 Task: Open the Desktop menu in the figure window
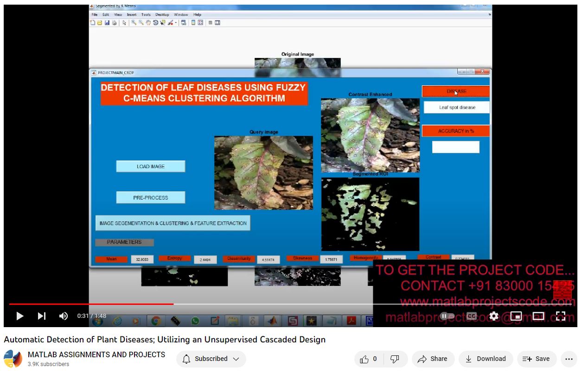click(x=162, y=15)
